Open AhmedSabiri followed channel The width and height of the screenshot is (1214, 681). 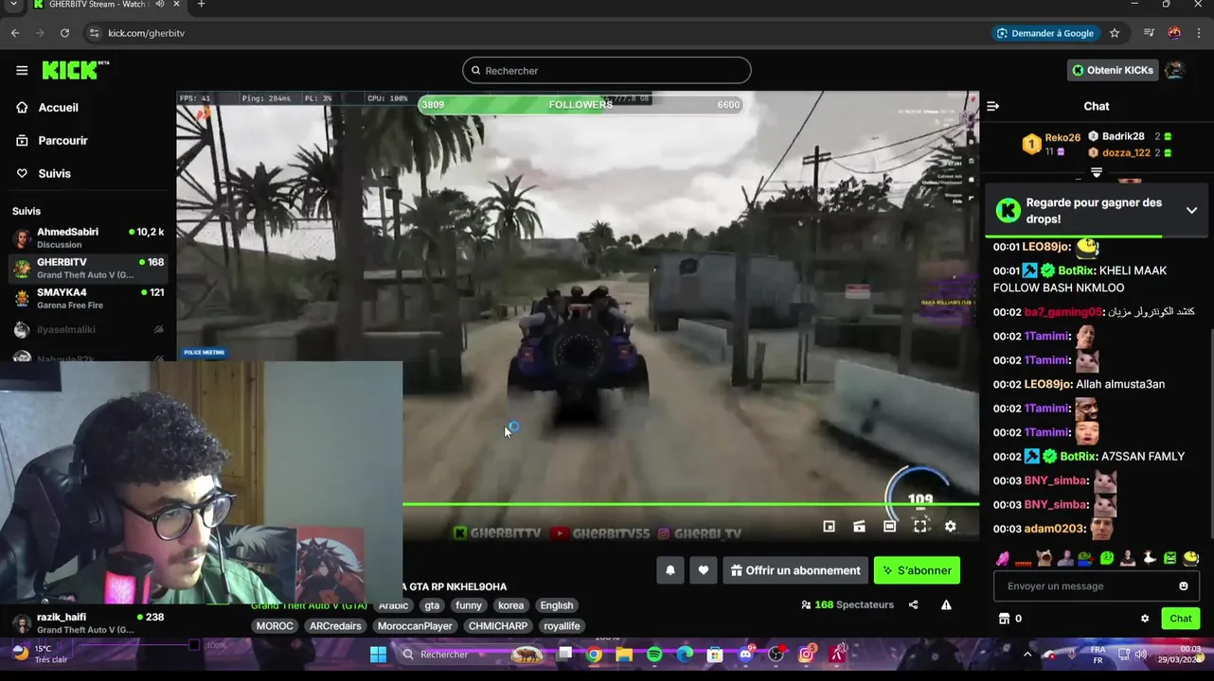(88, 237)
